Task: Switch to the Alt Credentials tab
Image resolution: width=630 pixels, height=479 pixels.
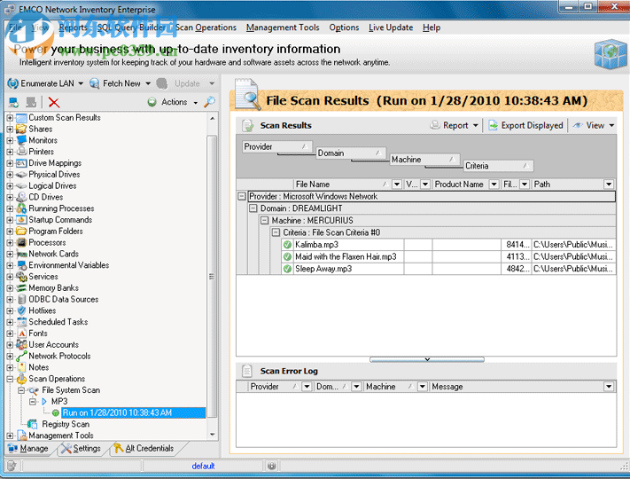Action: (x=144, y=448)
